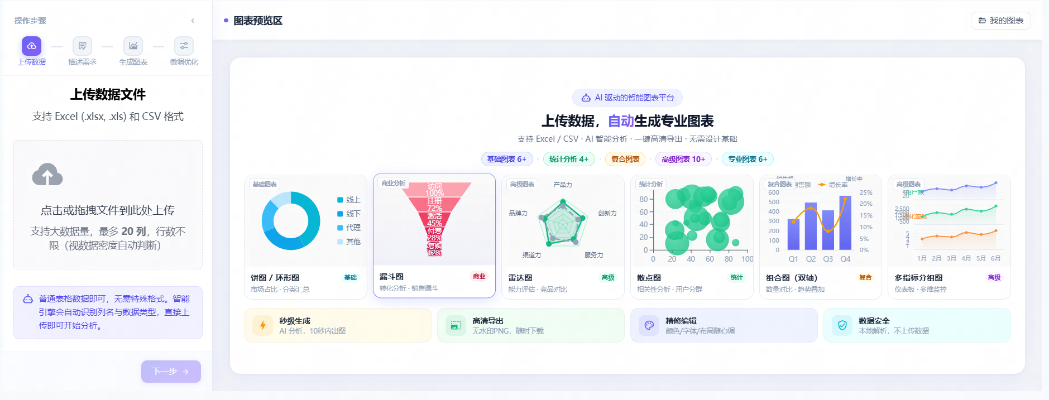Click the 市场占比 · 分类汇总 subtitle

click(280, 290)
